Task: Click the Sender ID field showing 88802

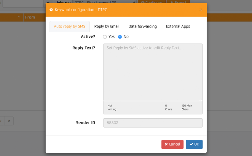Action: (153, 123)
